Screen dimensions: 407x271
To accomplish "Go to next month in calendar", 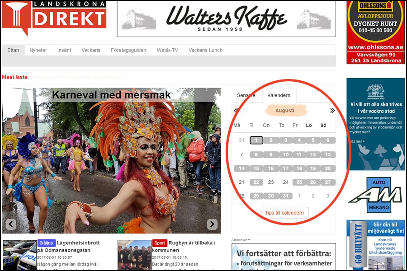I will tap(332, 111).
